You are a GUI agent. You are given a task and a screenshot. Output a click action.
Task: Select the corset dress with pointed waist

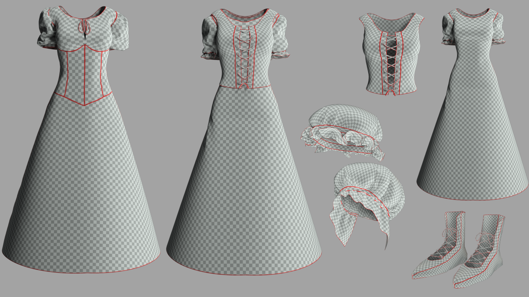point(81,139)
